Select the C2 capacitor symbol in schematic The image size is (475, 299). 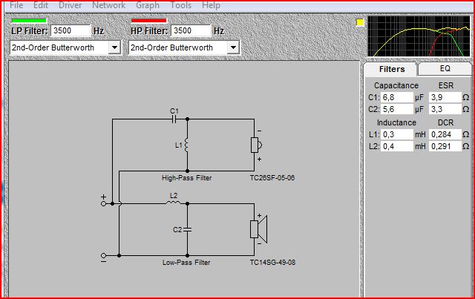click(x=187, y=229)
